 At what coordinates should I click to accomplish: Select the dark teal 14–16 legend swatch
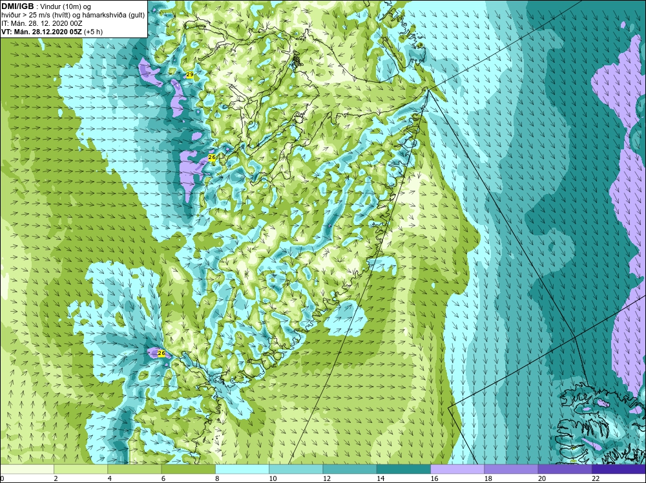(404, 469)
